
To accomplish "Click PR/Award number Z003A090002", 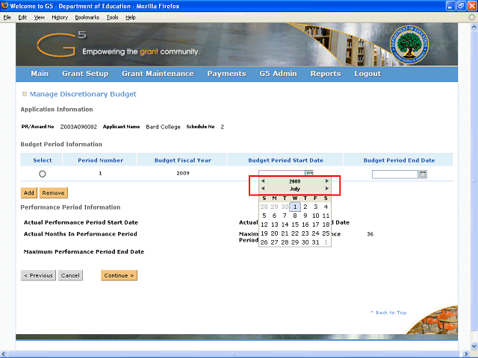I will pos(78,127).
